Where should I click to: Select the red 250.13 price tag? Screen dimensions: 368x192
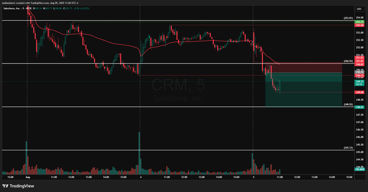click(x=359, y=75)
